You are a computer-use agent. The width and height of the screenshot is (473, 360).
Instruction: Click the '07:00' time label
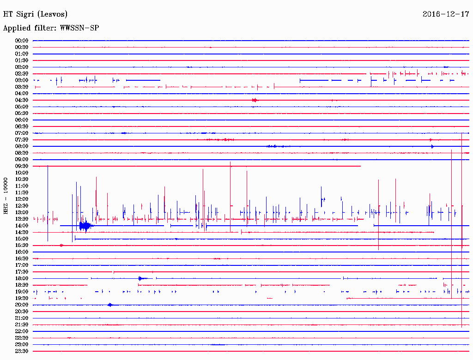tap(22, 133)
